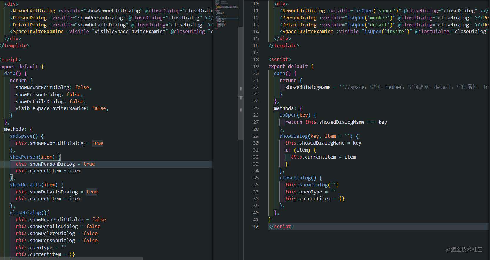The width and height of the screenshot is (490, 260).
Task: Click 'showPerson(item) {' in left editor
Action: (x=35, y=157)
